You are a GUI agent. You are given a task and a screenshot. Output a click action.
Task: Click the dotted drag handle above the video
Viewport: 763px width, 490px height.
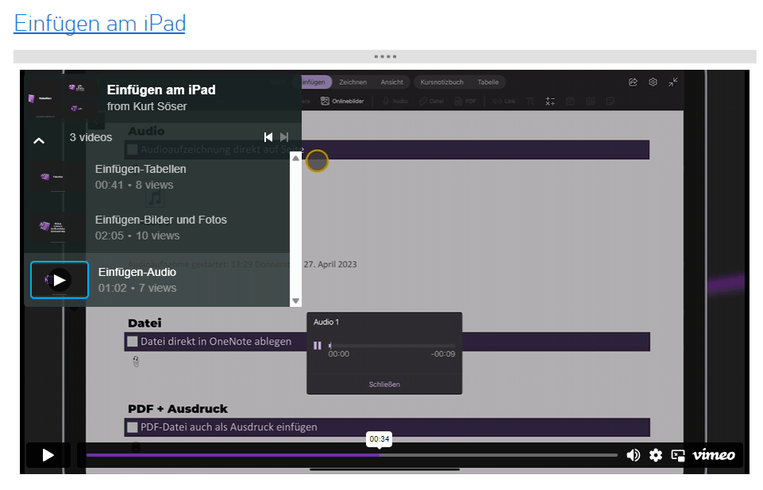385,57
